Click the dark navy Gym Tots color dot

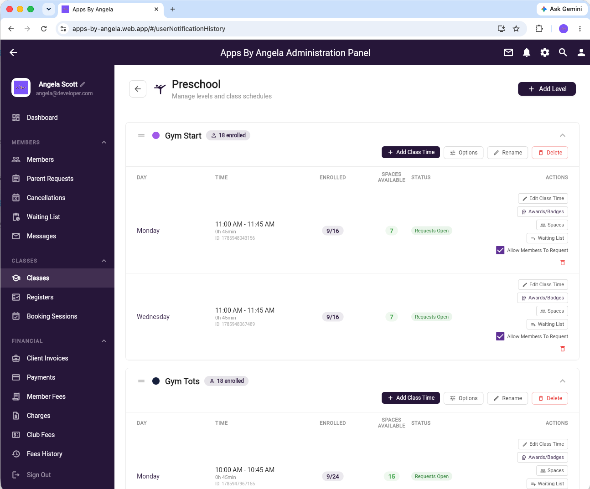click(156, 381)
